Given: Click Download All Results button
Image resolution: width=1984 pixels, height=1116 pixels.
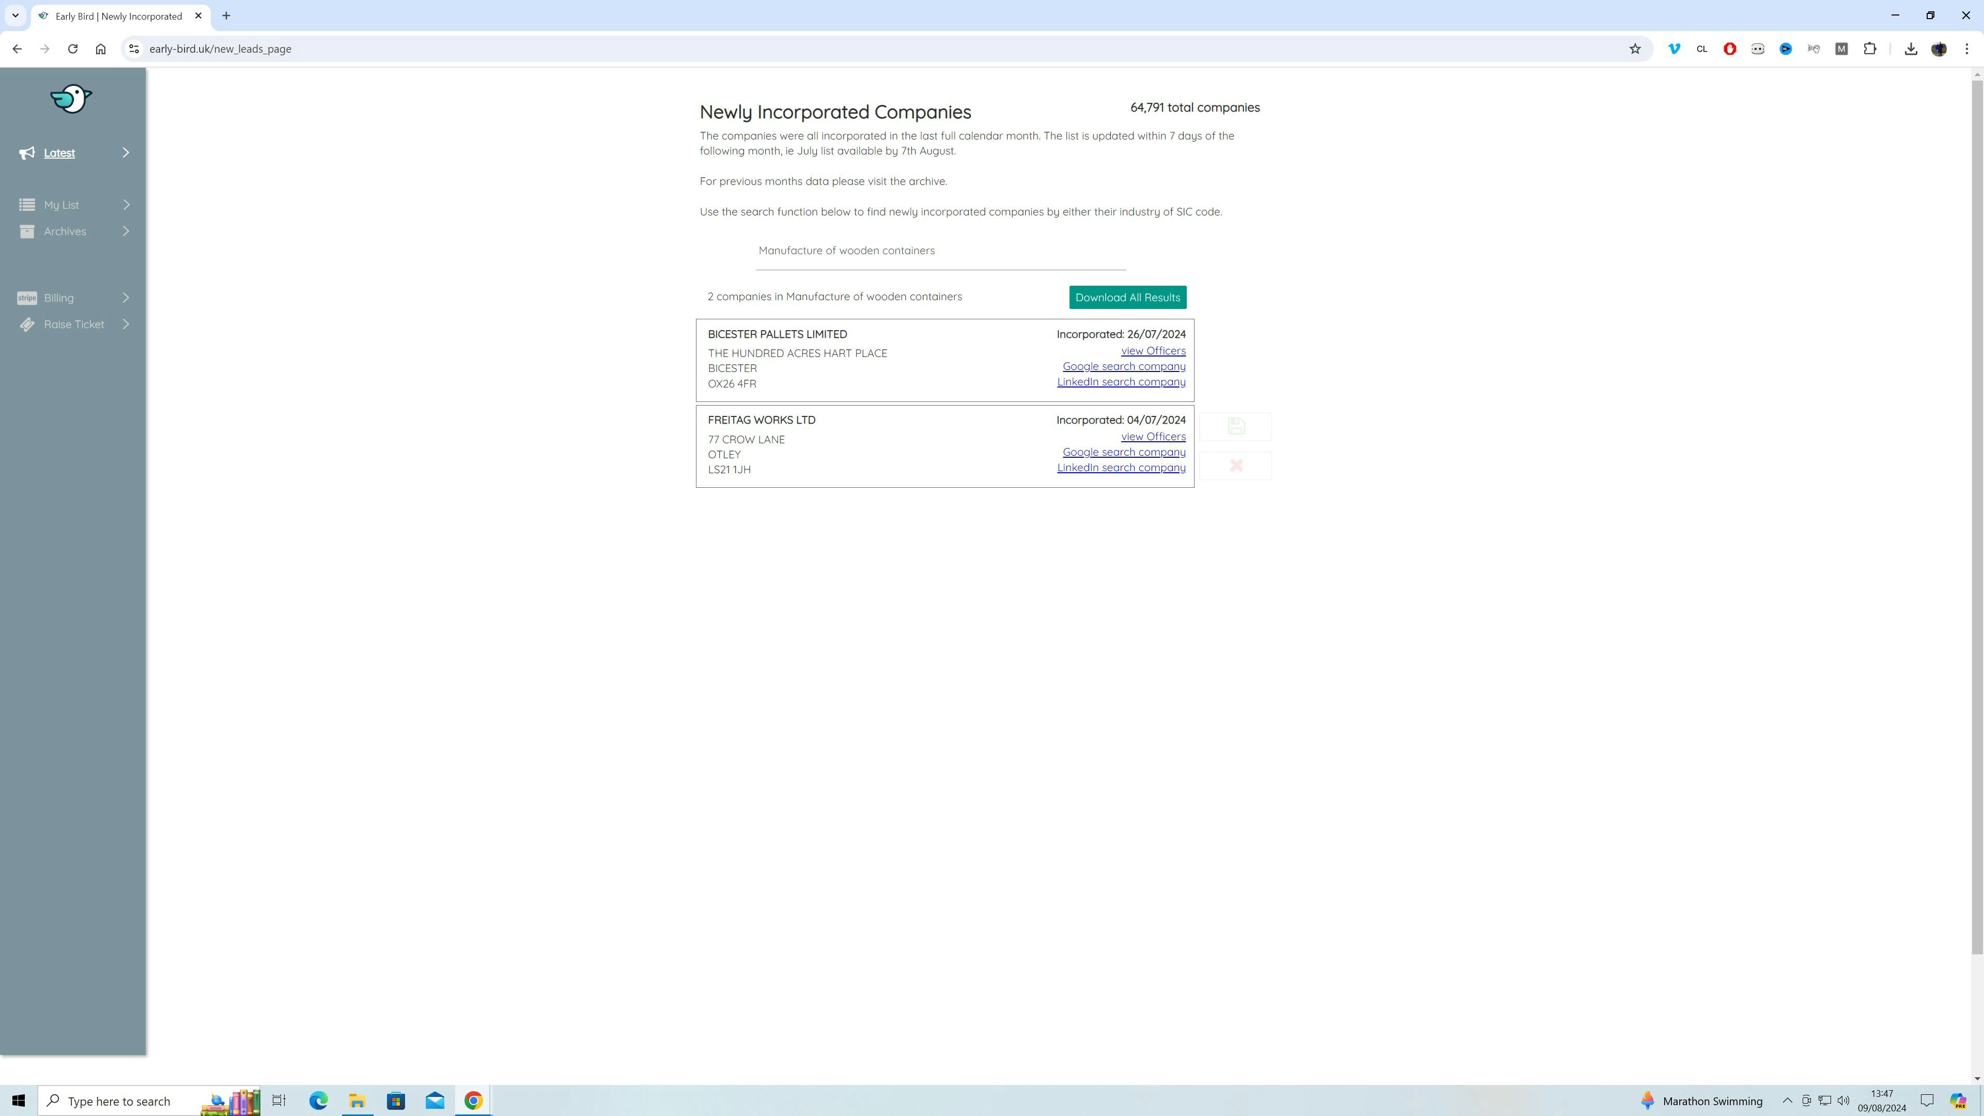Looking at the screenshot, I should point(1127,297).
